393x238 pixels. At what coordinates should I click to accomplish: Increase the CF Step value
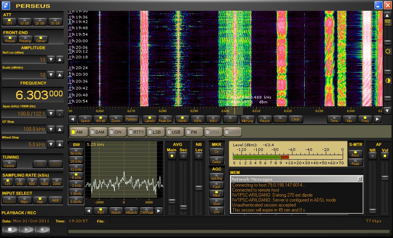pyautogui.click(x=59, y=129)
